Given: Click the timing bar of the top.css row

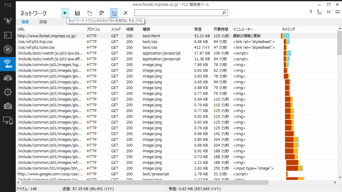Looking at the screenshot, I should (x=287, y=42).
